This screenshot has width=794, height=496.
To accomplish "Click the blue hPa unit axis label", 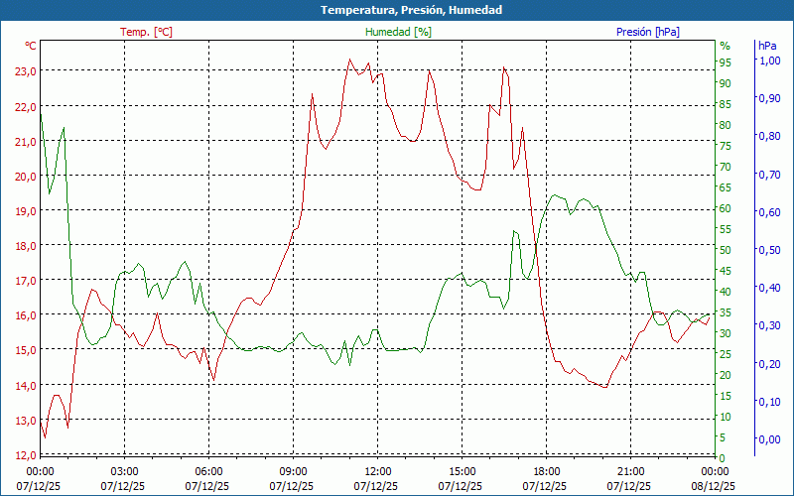I will [767, 46].
